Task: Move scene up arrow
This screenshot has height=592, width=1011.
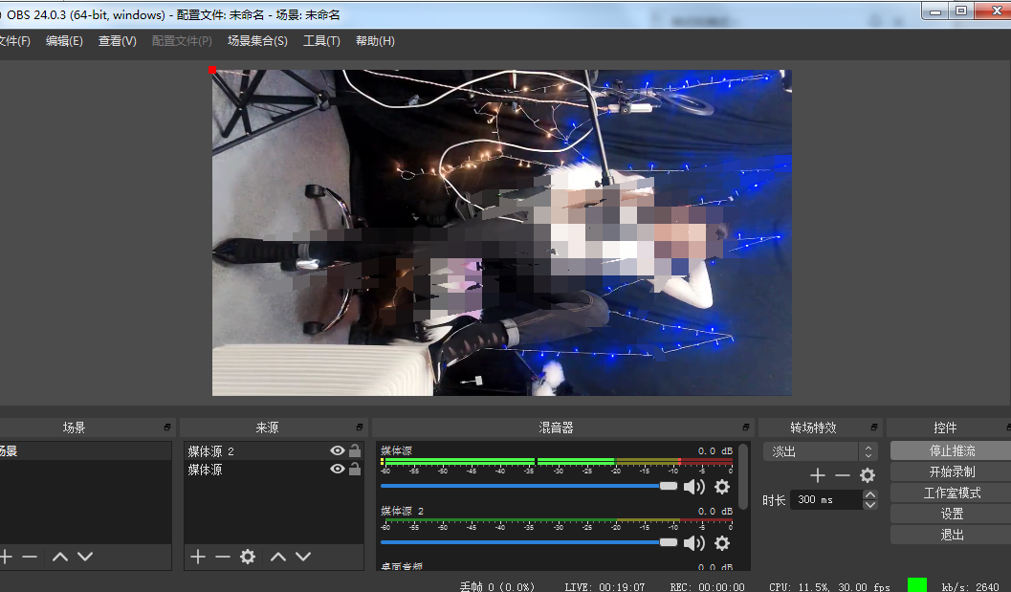Action: tap(60, 557)
